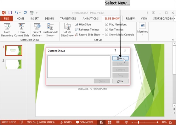This screenshot has width=176, height=125.
Task: Redo using the repeat arrow icon
Action: (25, 13)
